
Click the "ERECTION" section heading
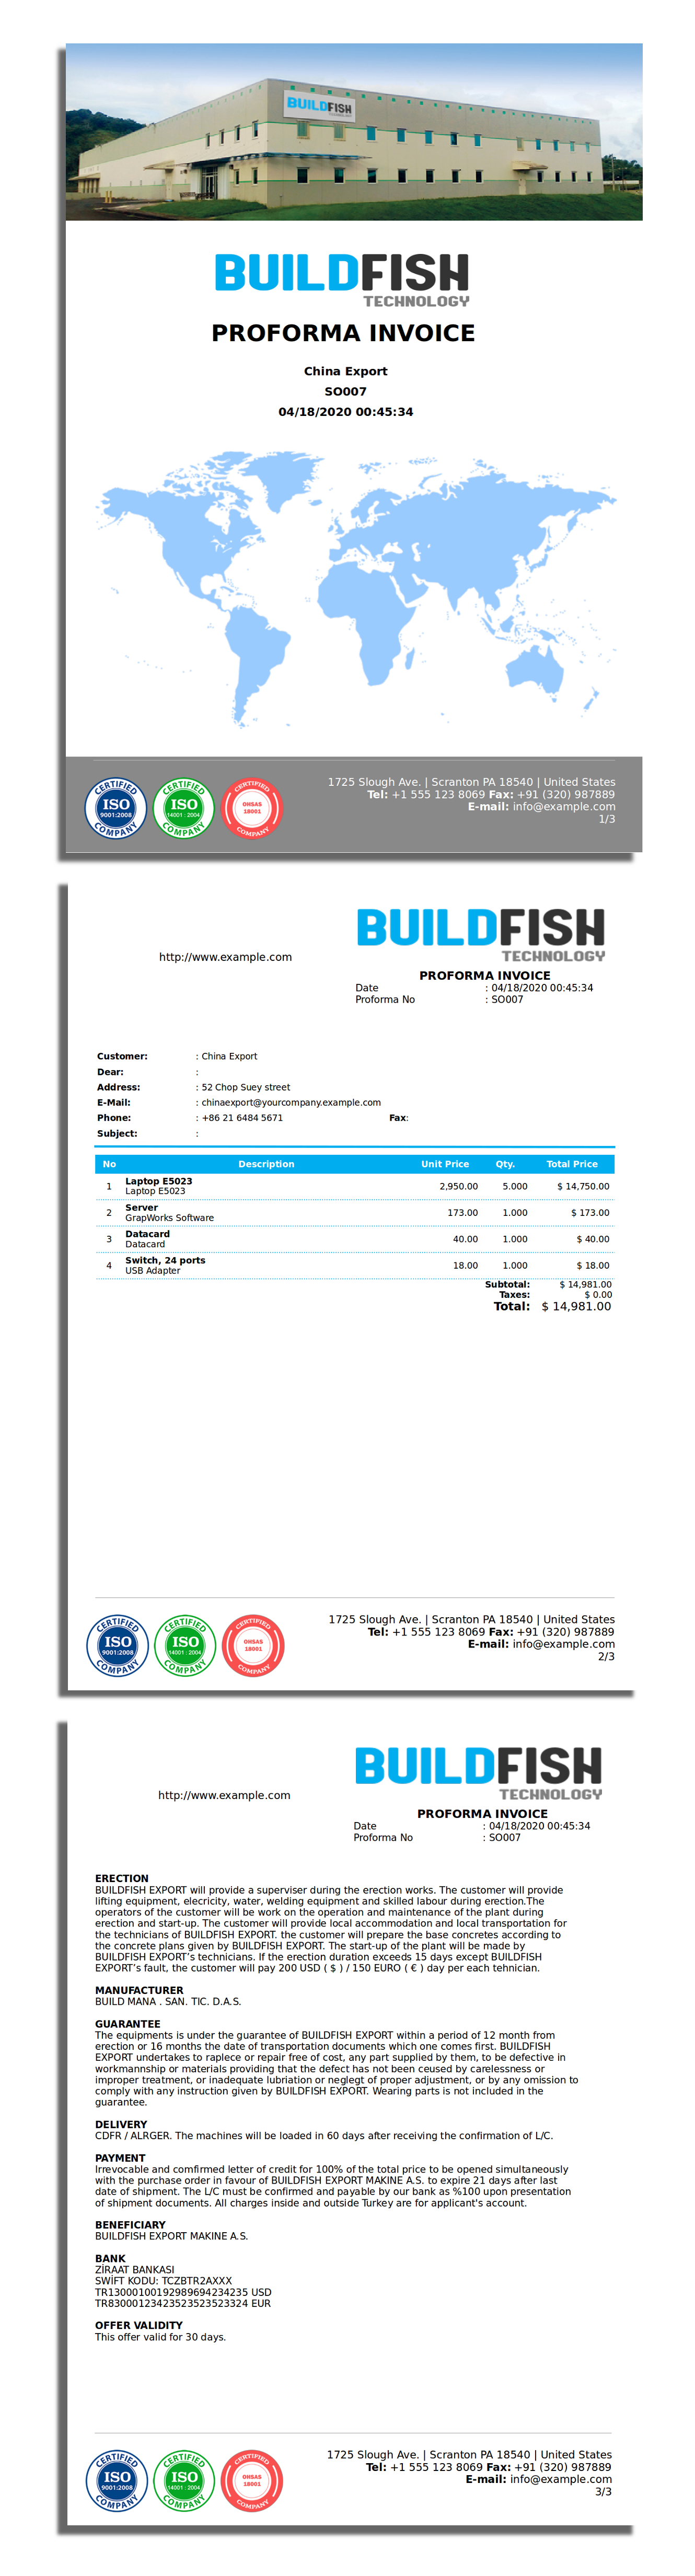122,1879
